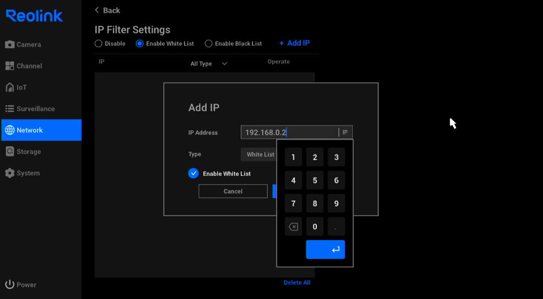Click the Cancel button
Image resolution: width=543 pixels, height=299 pixels.
click(x=233, y=191)
